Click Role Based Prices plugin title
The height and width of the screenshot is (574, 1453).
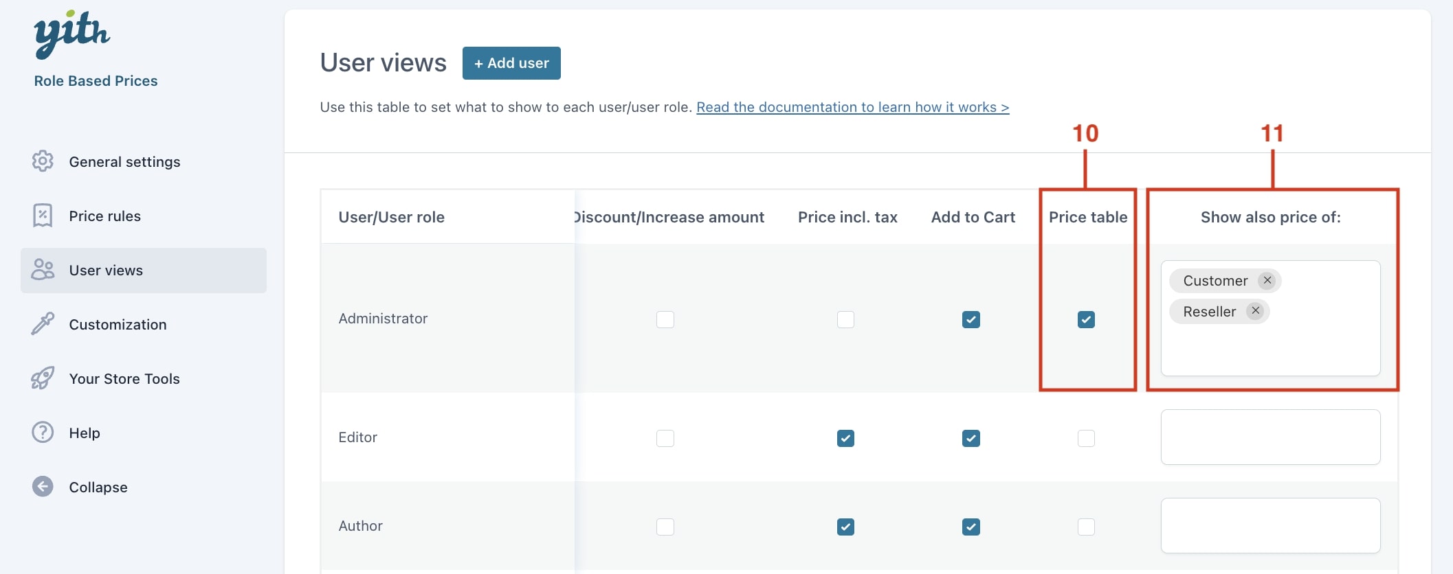click(x=96, y=81)
